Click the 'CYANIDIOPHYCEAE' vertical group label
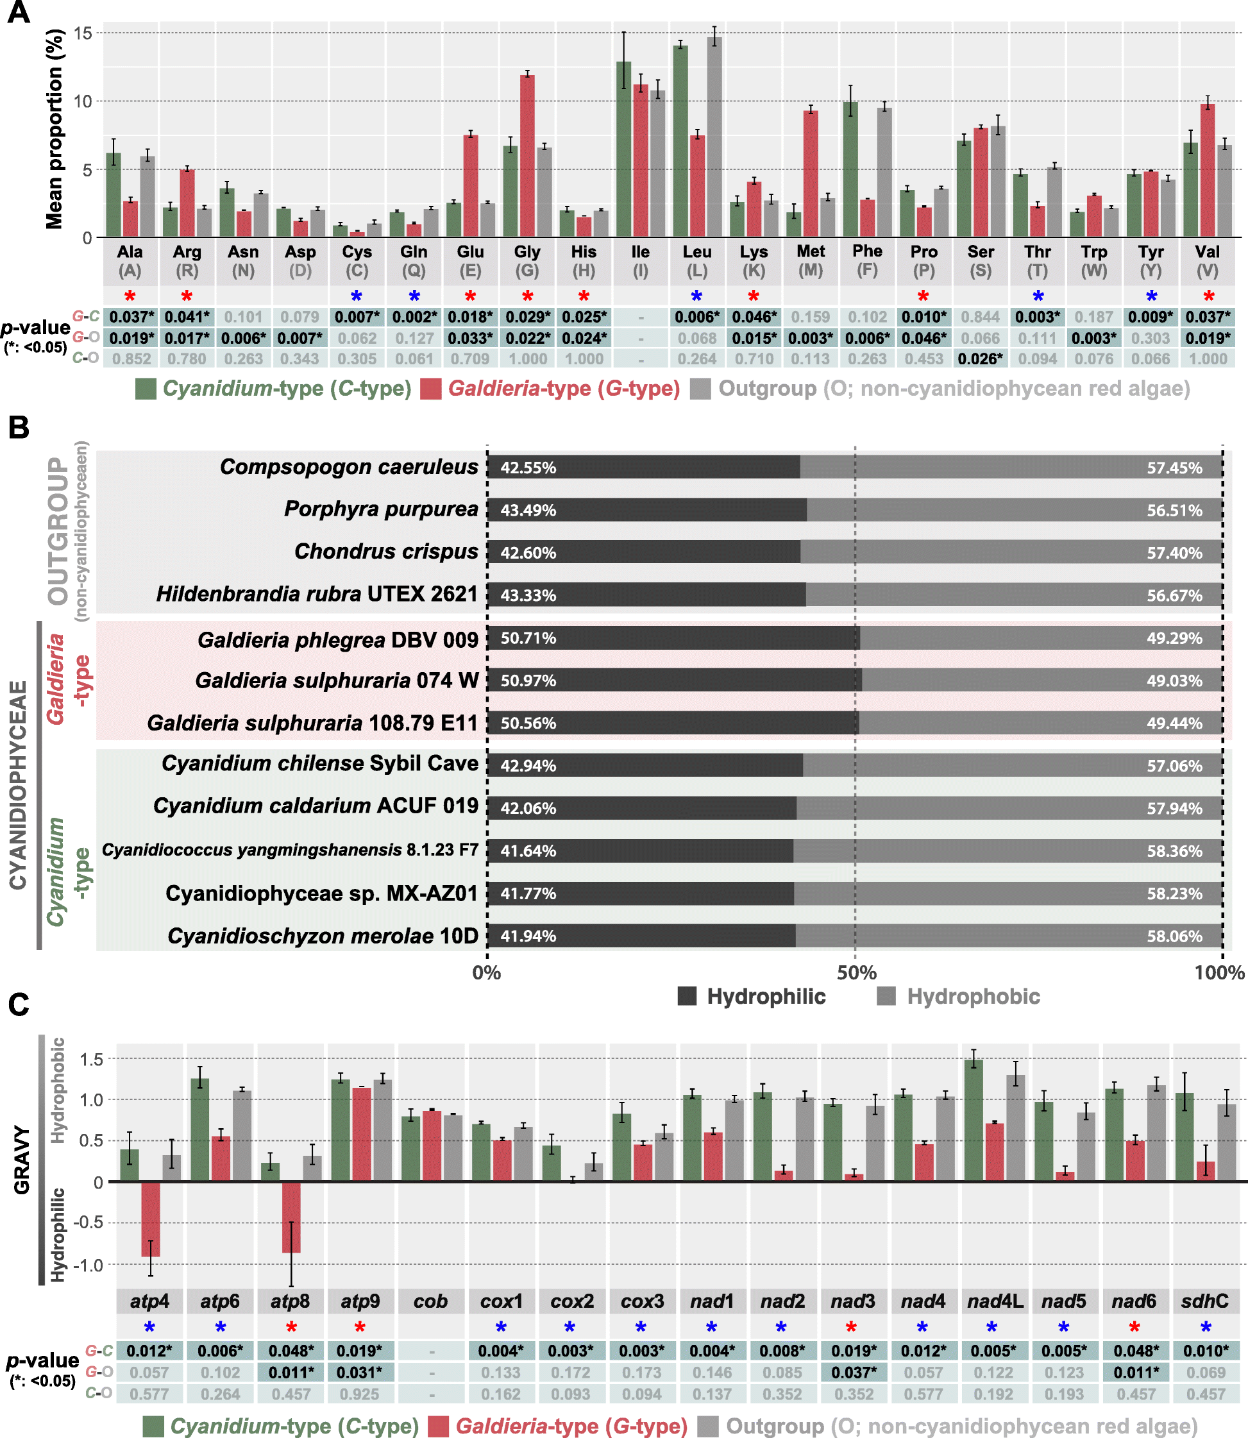This screenshot has width=1248, height=1438. [x=18, y=785]
